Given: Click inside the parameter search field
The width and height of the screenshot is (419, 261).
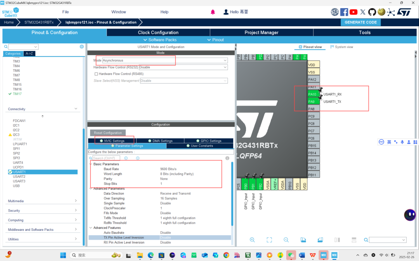Looking at the screenshot, I should [106, 158].
